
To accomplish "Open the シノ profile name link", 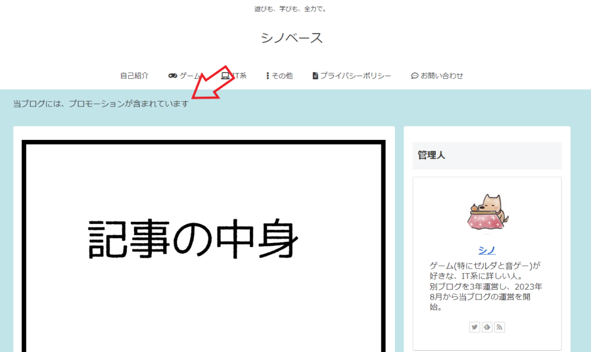I will tap(487, 250).
